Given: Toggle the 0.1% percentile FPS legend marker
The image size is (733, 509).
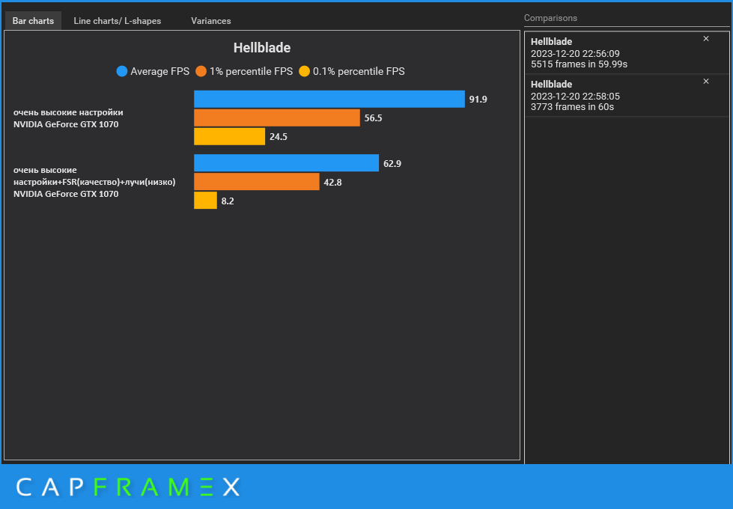Looking at the screenshot, I should click(304, 72).
